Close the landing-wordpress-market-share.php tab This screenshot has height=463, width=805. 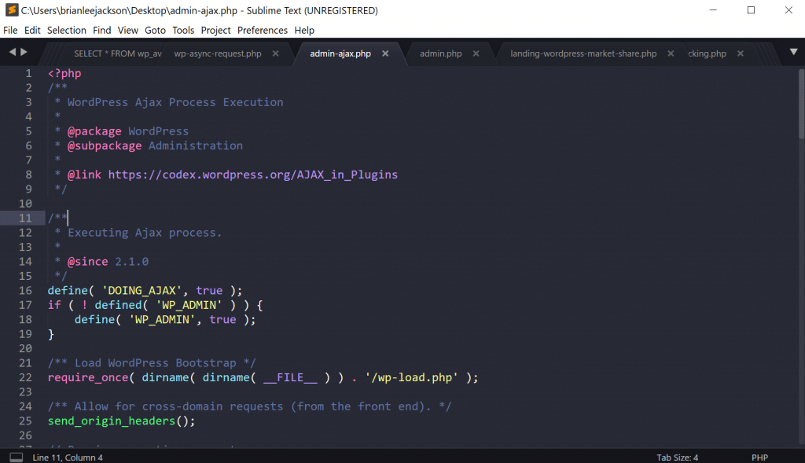(671, 53)
